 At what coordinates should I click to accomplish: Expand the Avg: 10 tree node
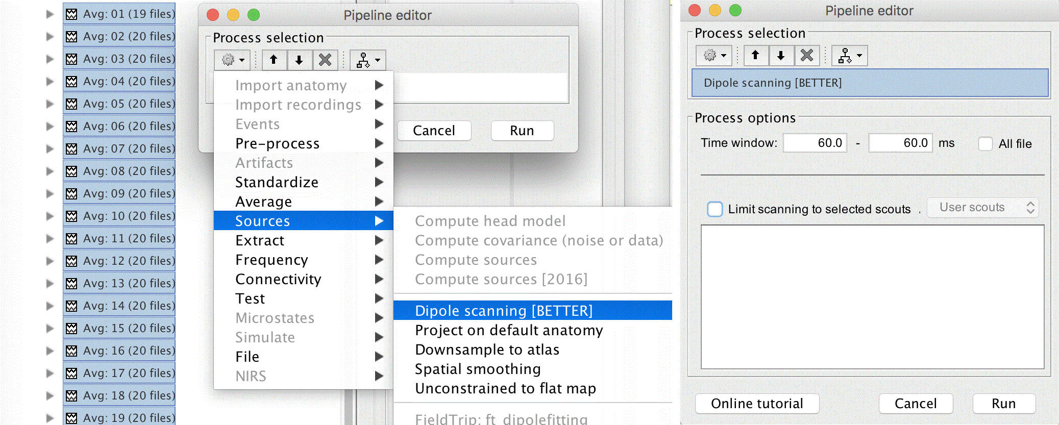pyautogui.click(x=50, y=216)
